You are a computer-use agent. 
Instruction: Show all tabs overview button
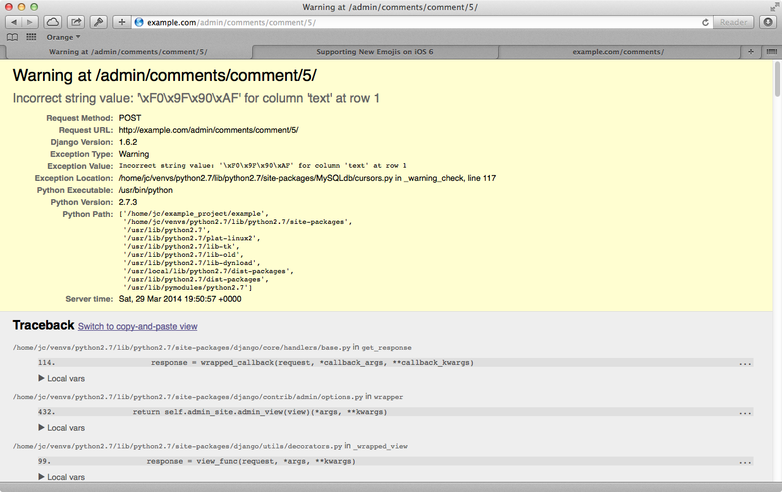(x=771, y=52)
